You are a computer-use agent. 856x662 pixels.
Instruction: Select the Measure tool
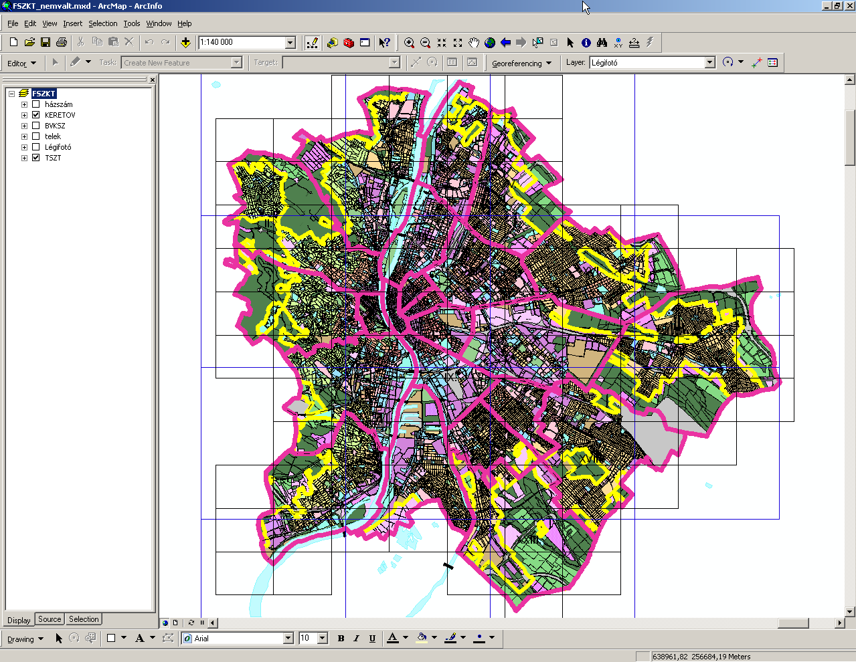(634, 42)
